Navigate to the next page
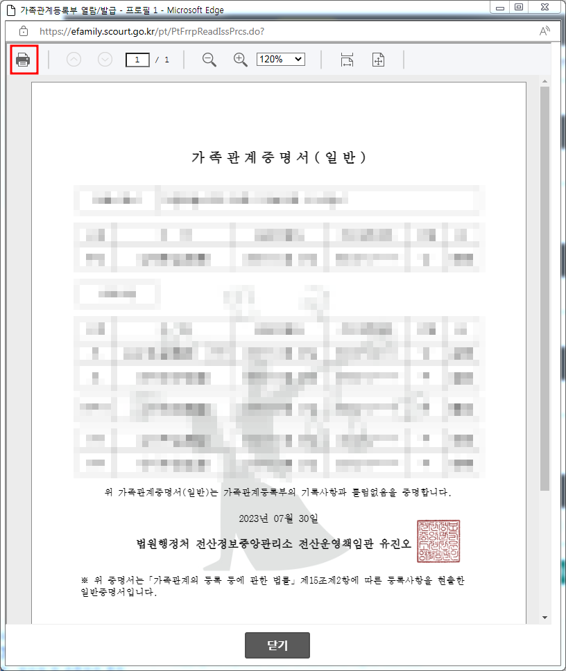Image resolution: width=566 pixels, height=671 pixels. pyautogui.click(x=104, y=60)
